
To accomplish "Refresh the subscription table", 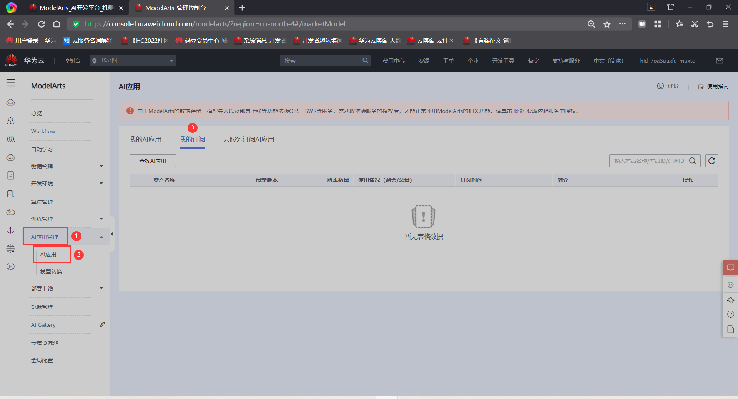I will (x=712, y=161).
